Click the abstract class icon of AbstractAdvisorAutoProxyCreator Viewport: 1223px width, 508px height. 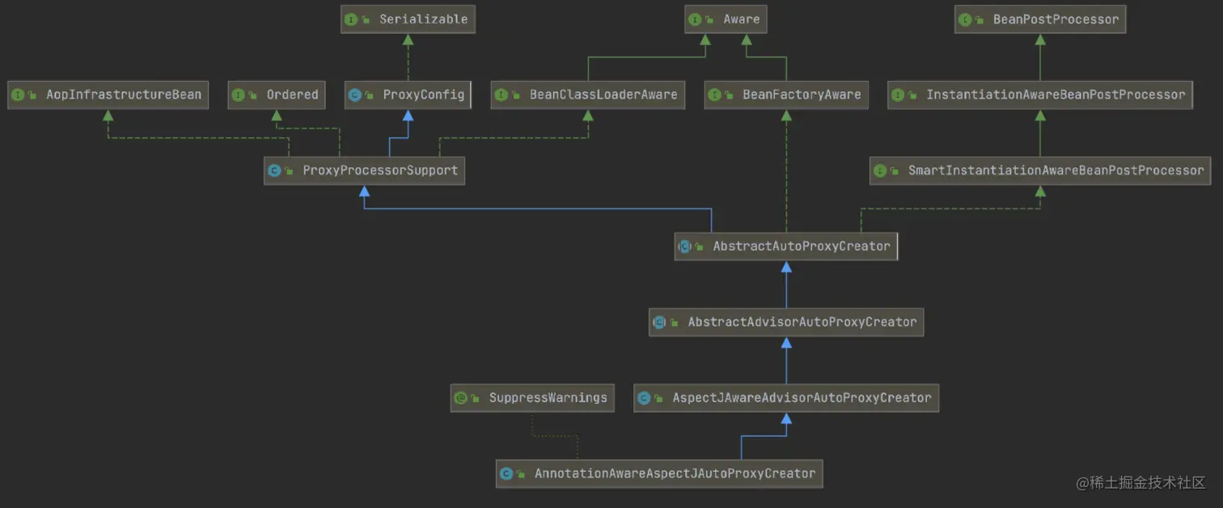point(659,322)
